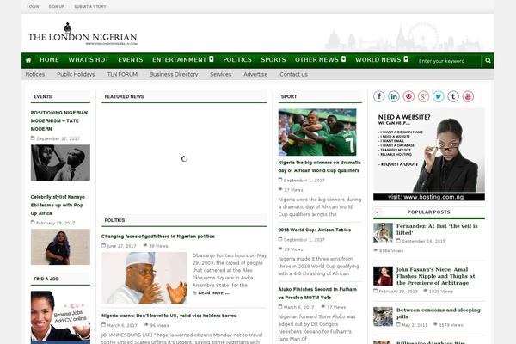Open the Advertise link
516x344 pixels.
tap(255, 75)
